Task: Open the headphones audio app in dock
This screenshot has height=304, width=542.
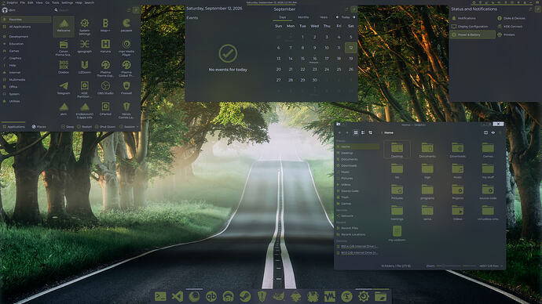Action: [x=228, y=296]
